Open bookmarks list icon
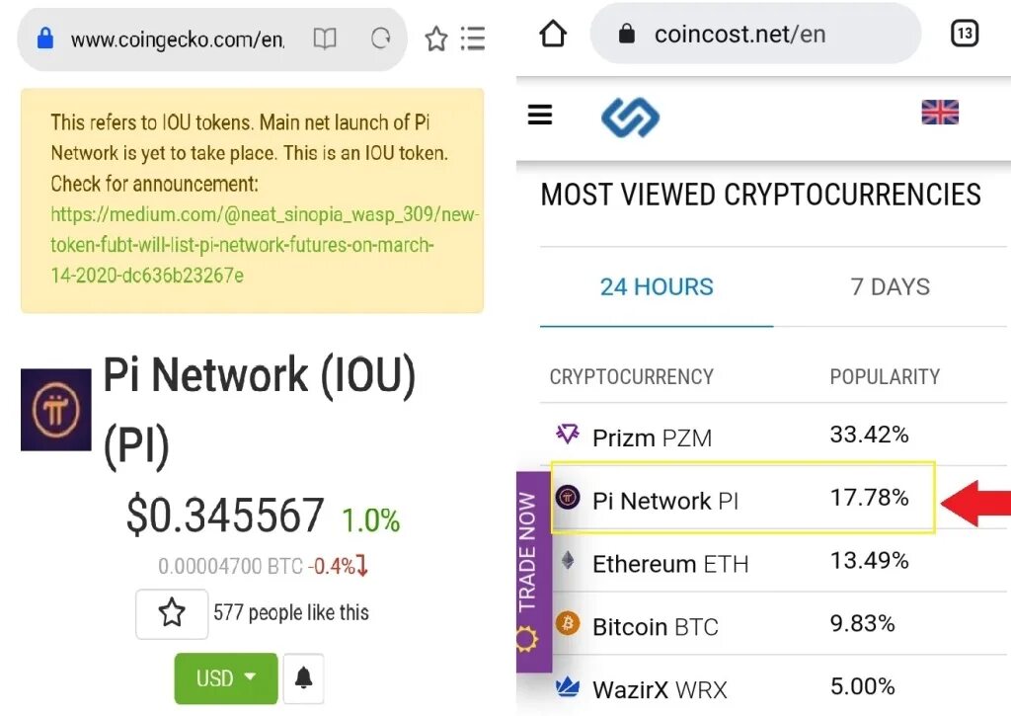This screenshot has height=716, width=1011. 473,39
